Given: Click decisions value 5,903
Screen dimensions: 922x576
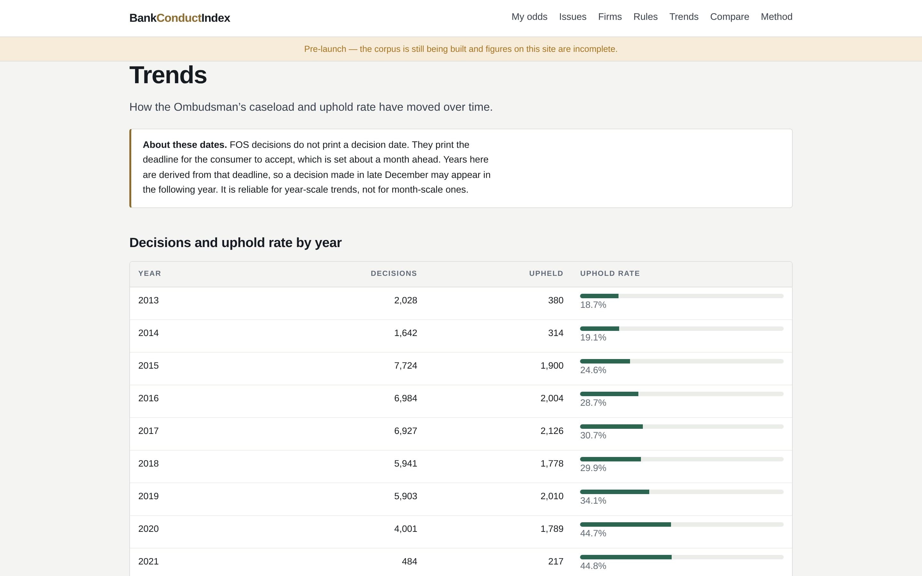Looking at the screenshot, I should (x=405, y=496).
